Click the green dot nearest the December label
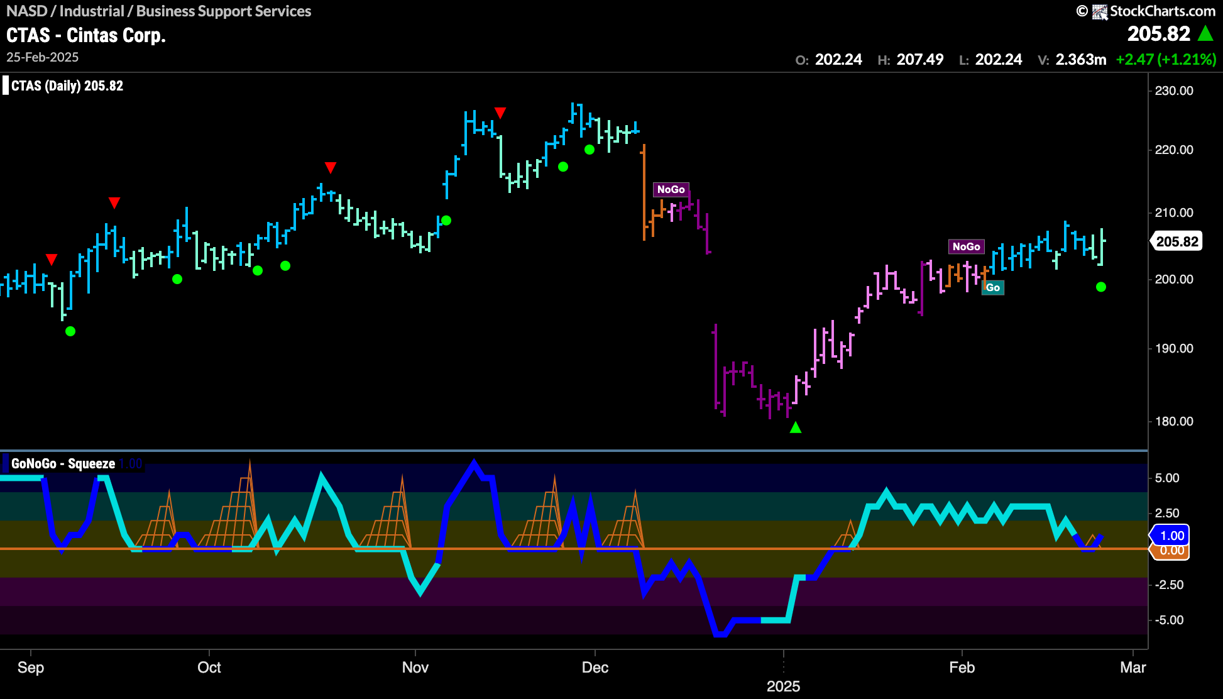 590,150
